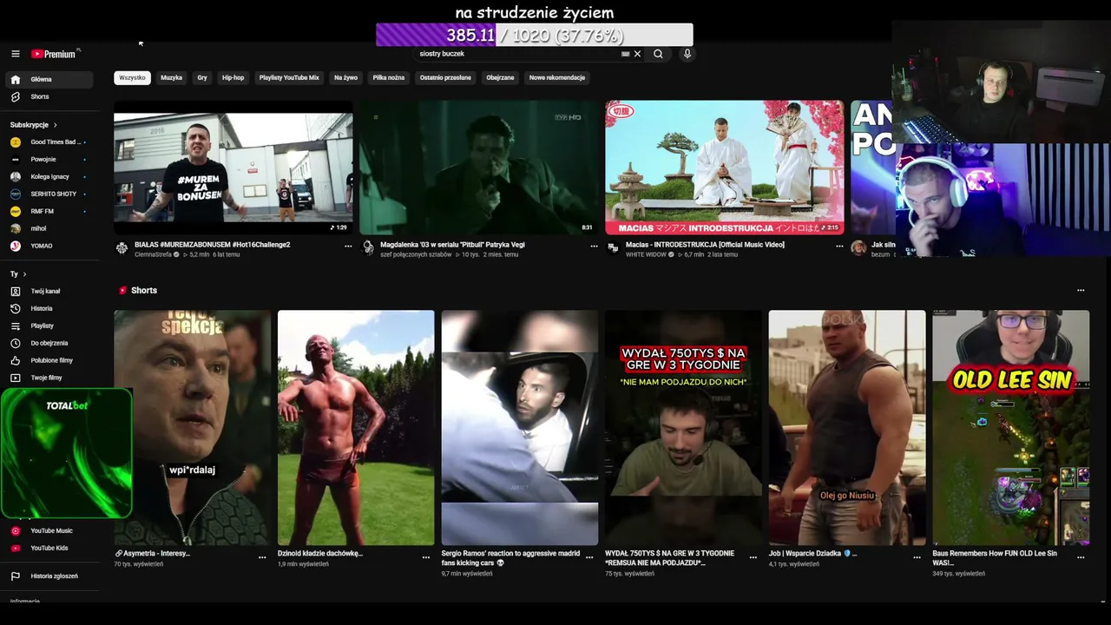The image size is (1111, 625).
Task: Open Kolega Ignacy channel subscription
Action: click(x=48, y=176)
